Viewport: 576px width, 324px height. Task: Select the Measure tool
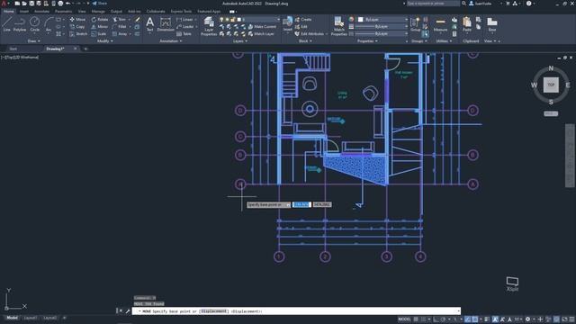[x=440, y=24]
